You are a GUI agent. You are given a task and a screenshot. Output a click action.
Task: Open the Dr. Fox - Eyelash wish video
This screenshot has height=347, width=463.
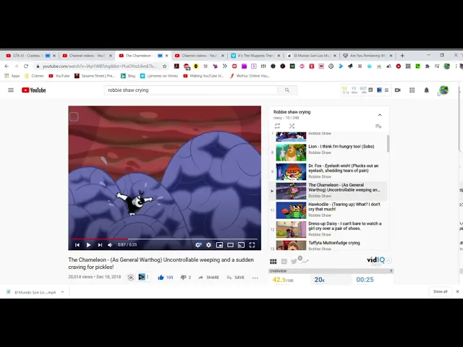pos(329,171)
